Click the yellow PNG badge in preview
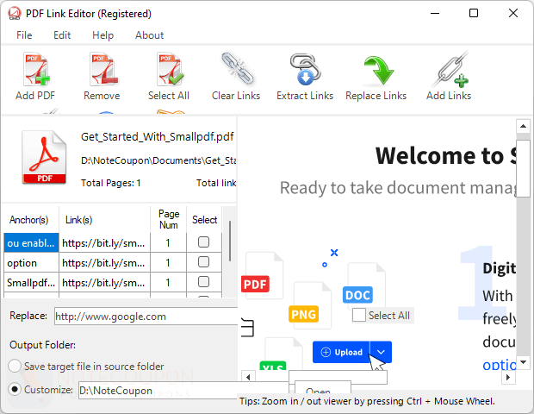Image resolution: width=534 pixels, height=414 pixels. [x=303, y=314]
